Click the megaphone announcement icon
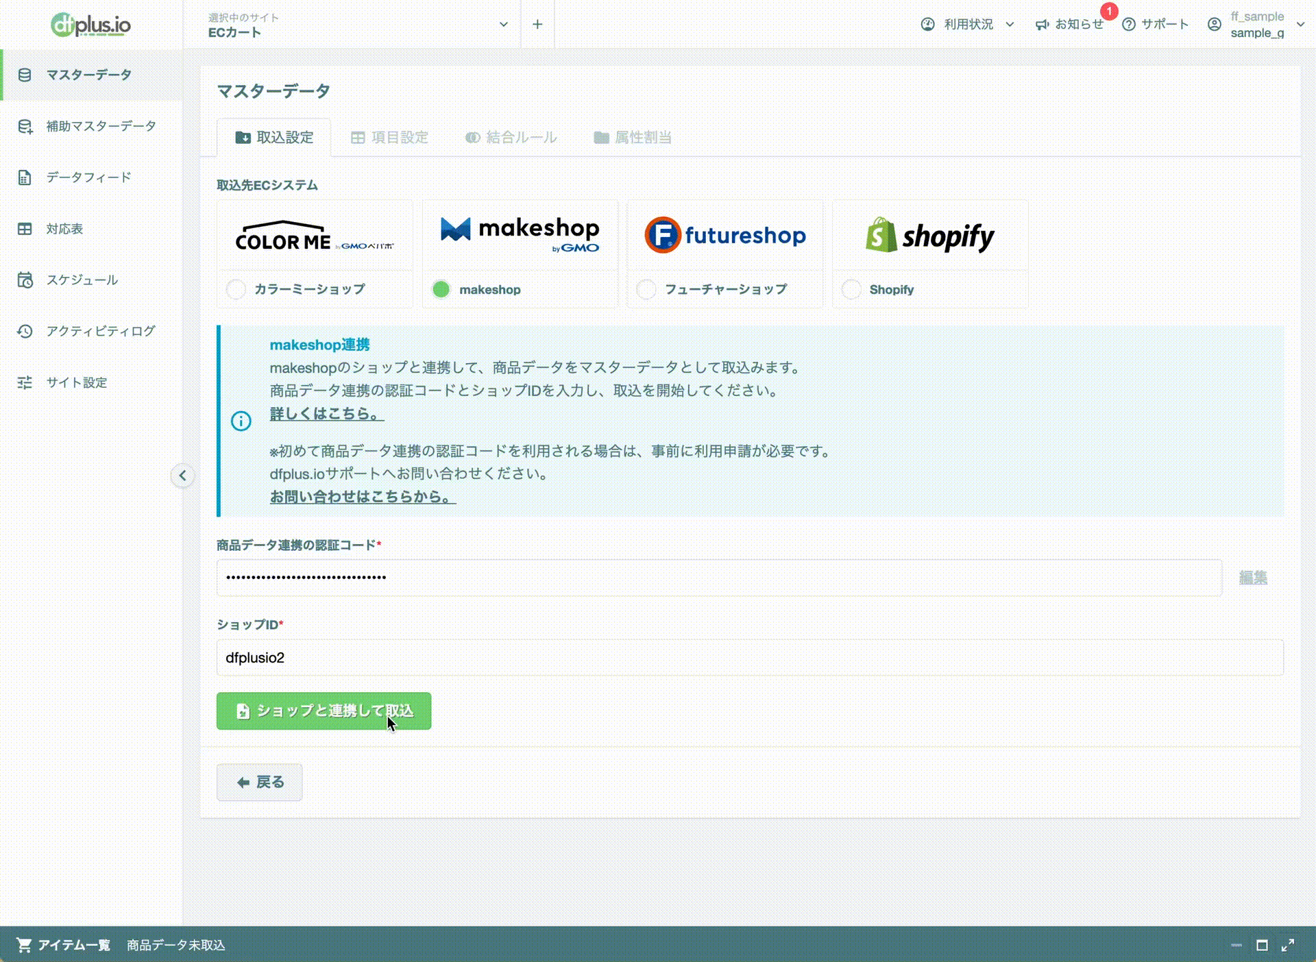 coord(1042,25)
